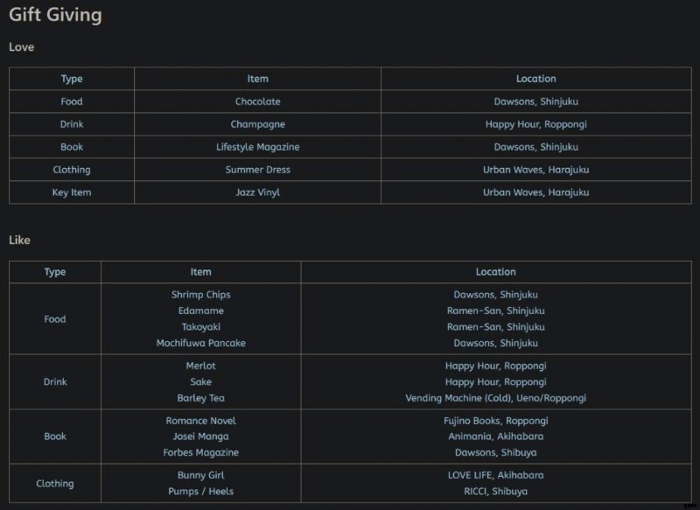Select the Shrimp Chips entry
This screenshot has width=700, height=510.
tap(200, 295)
